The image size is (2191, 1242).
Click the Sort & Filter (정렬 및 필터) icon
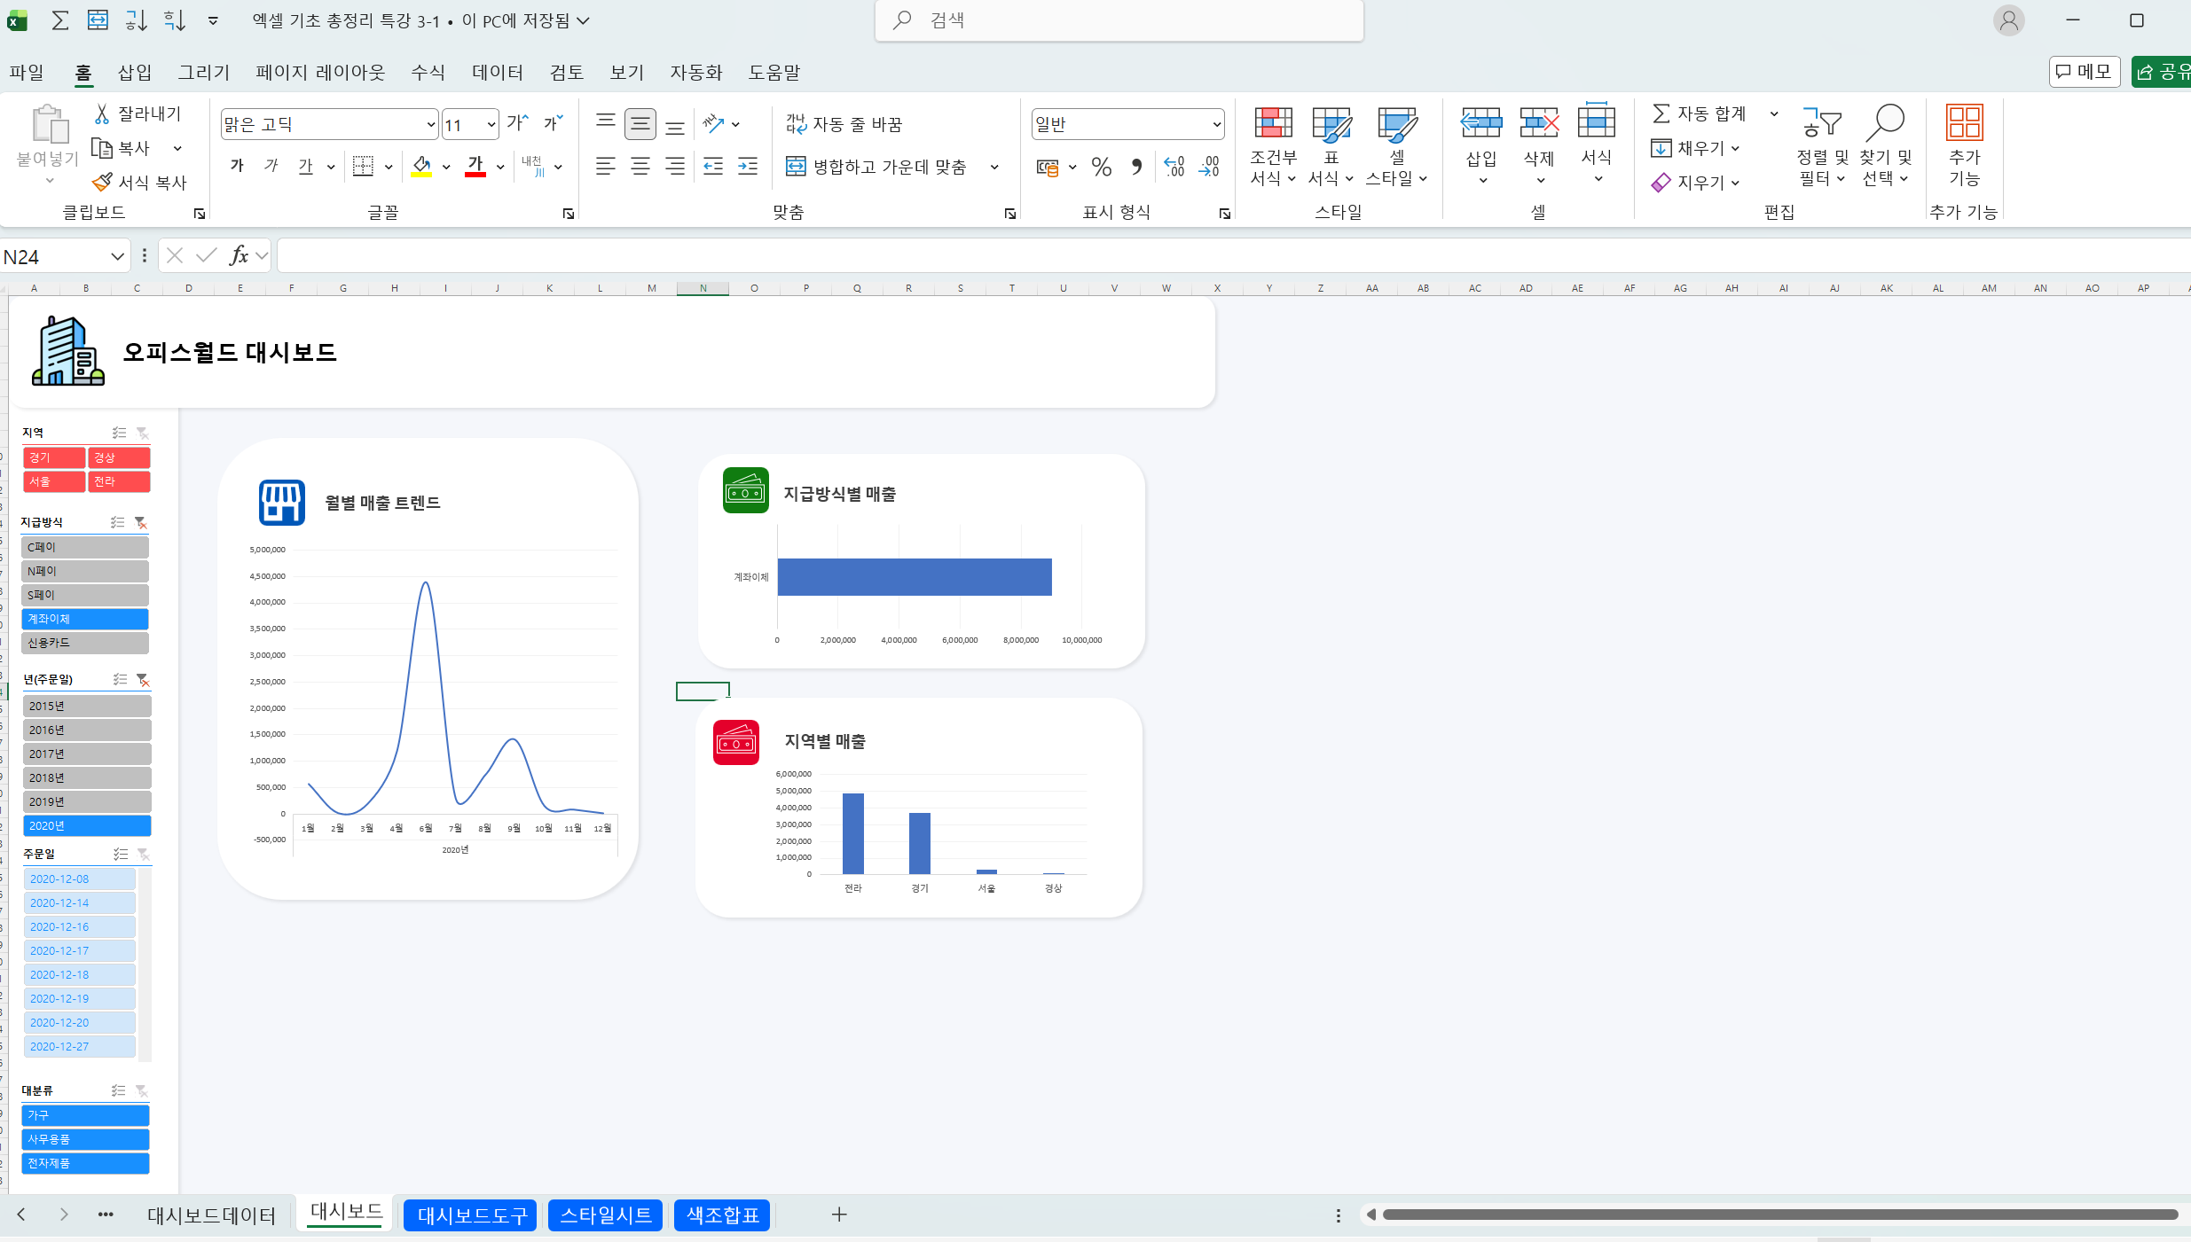pos(1822,124)
